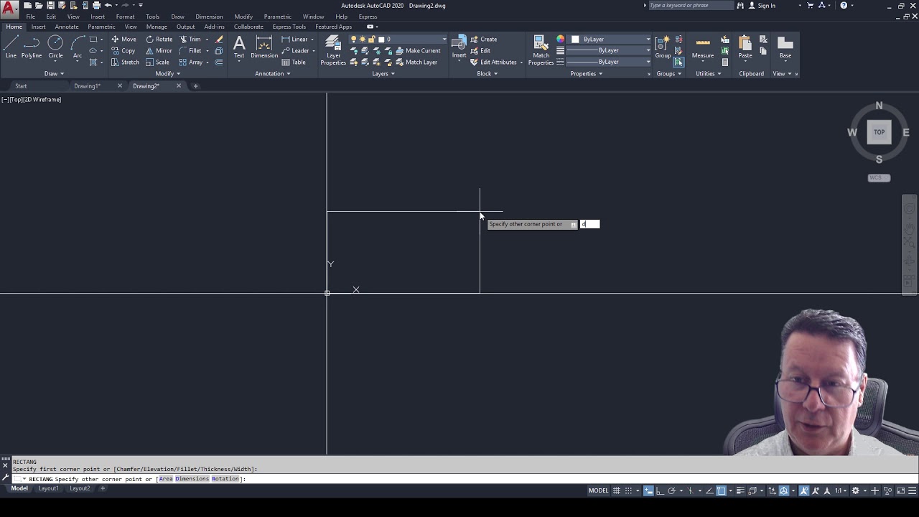The image size is (919, 517).
Task: Insert a Table from Annotation panel
Action: [294, 62]
